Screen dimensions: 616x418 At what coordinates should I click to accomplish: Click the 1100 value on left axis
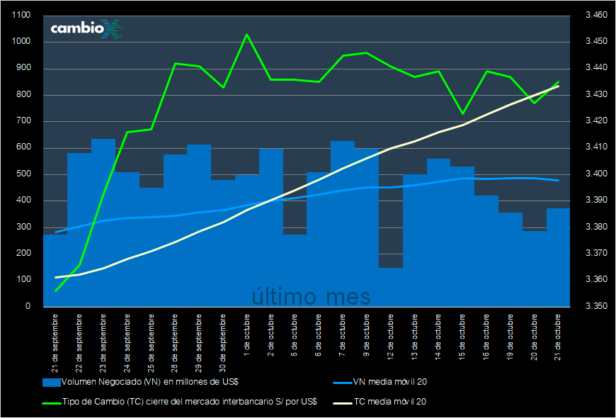coord(21,16)
